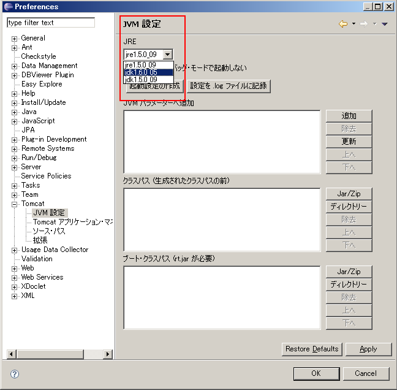Select Server in the preferences tree
The image size is (397, 390).
[x=31, y=167]
